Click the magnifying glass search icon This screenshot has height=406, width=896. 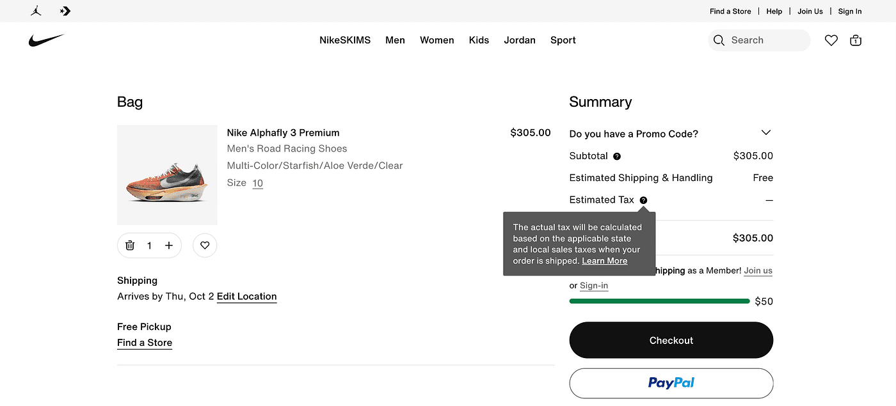(x=719, y=40)
